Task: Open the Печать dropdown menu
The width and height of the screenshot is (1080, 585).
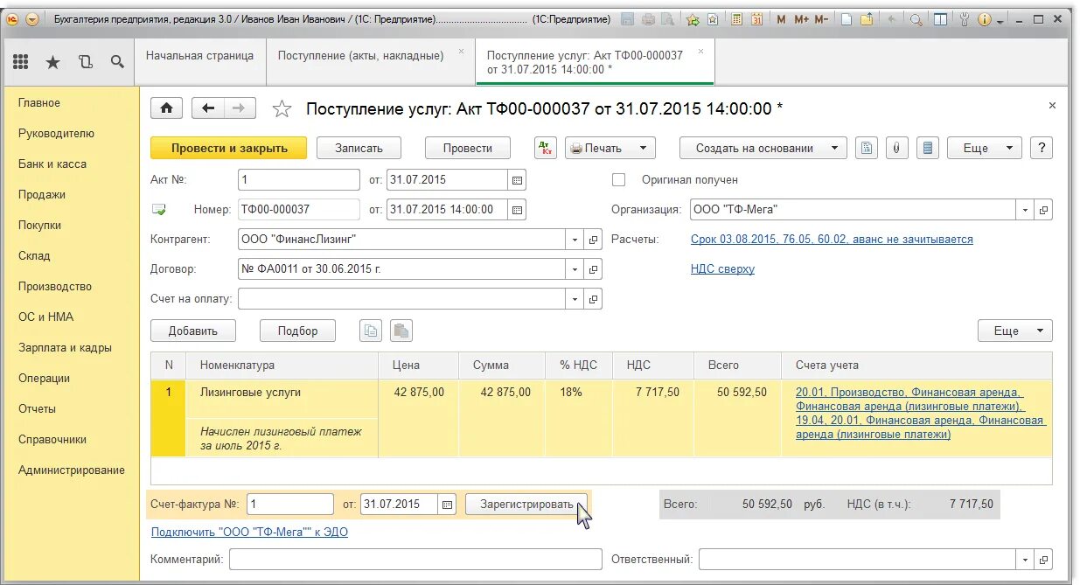Action: (x=610, y=148)
